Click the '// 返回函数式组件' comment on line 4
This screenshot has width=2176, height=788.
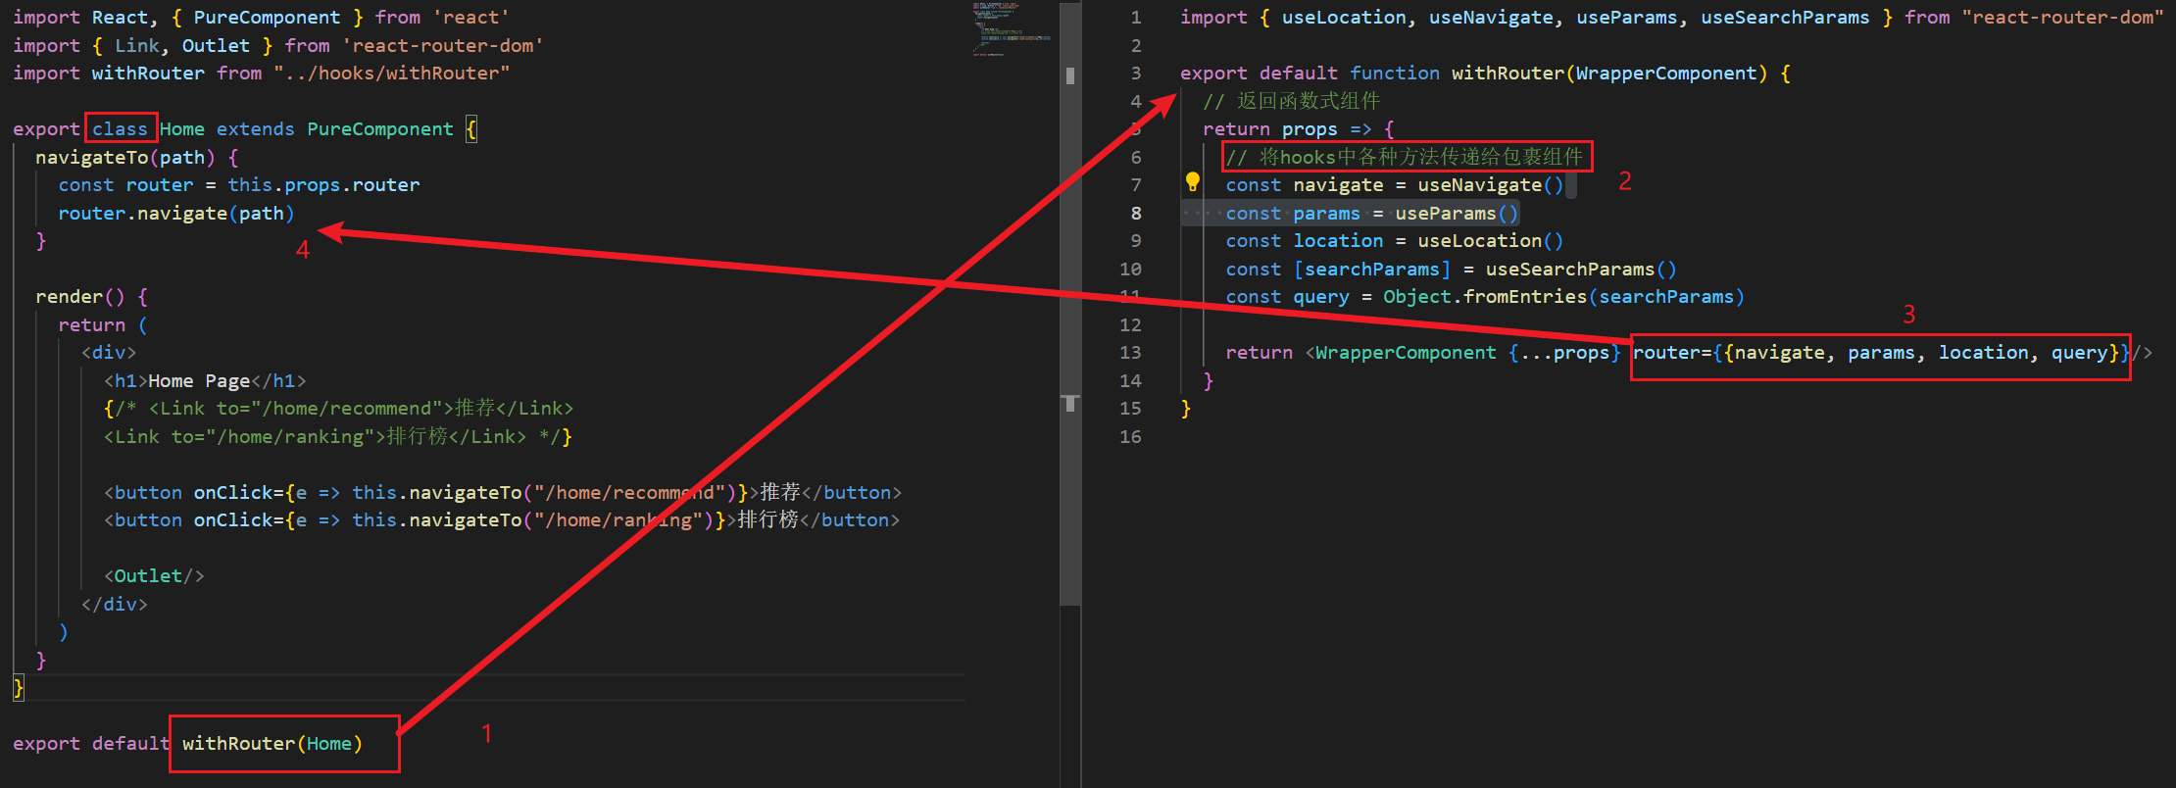(1292, 102)
